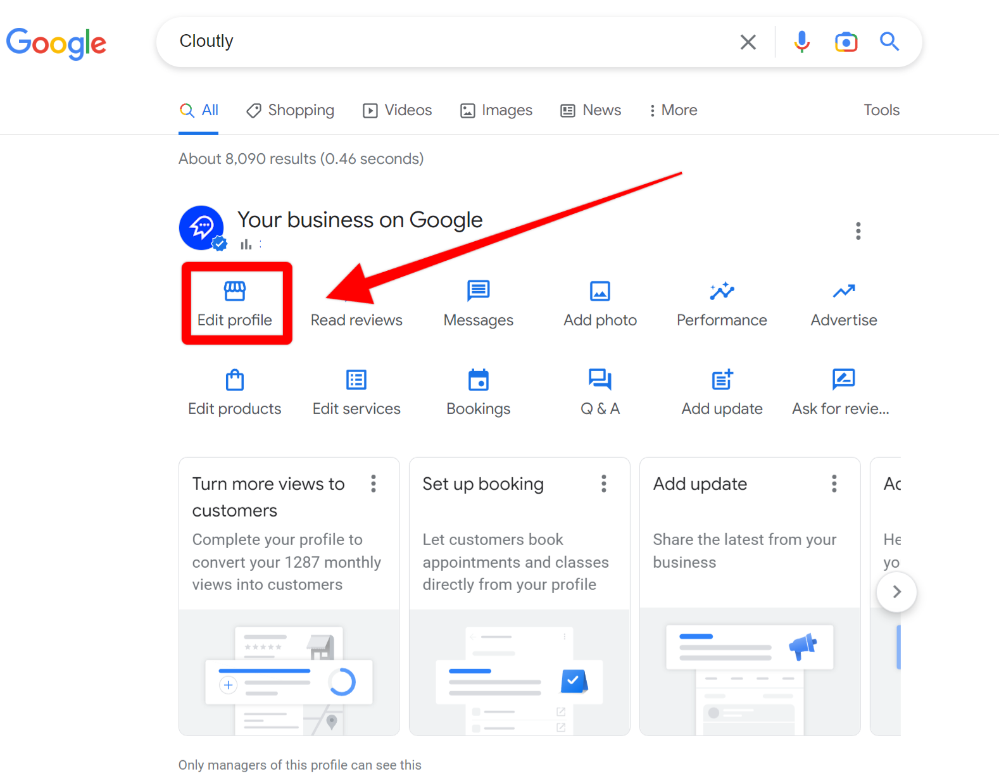Image resolution: width=999 pixels, height=783 pixels.
Task: Open options on Set up booking card
Action: pyautogui.click(x=603, y=484)
